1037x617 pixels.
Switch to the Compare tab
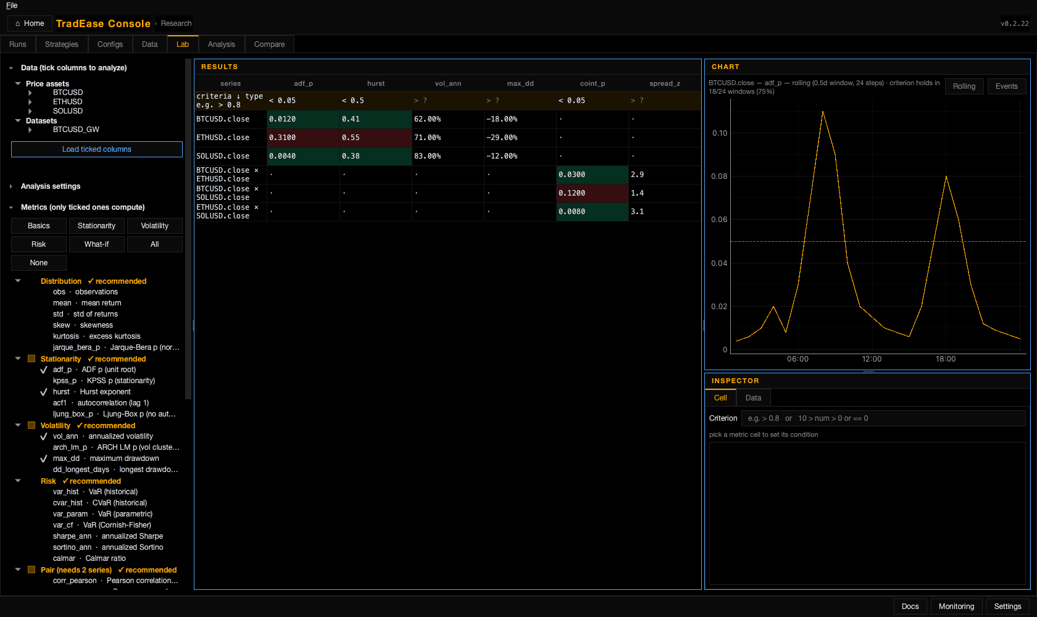tap(270, 44)
